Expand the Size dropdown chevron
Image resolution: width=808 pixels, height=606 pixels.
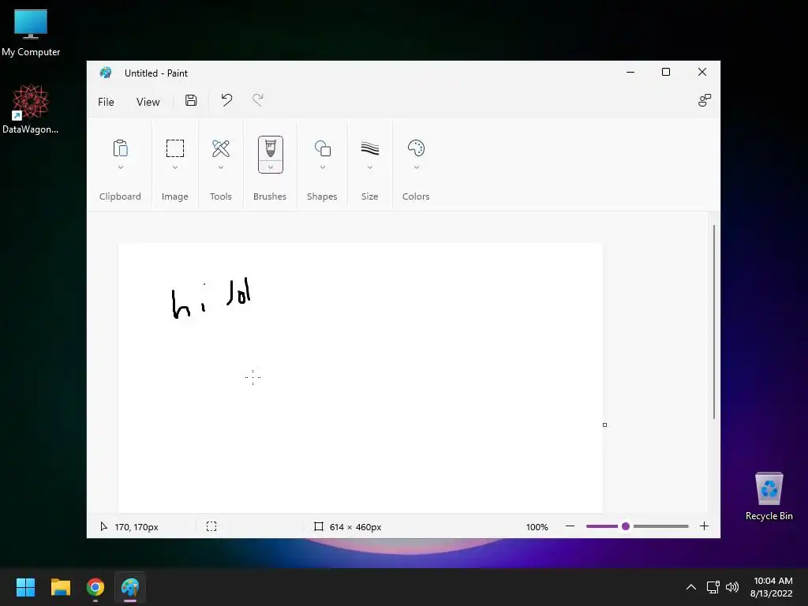click(370, 167)
